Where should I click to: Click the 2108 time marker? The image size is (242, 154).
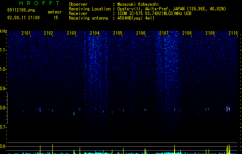point(187,33)
